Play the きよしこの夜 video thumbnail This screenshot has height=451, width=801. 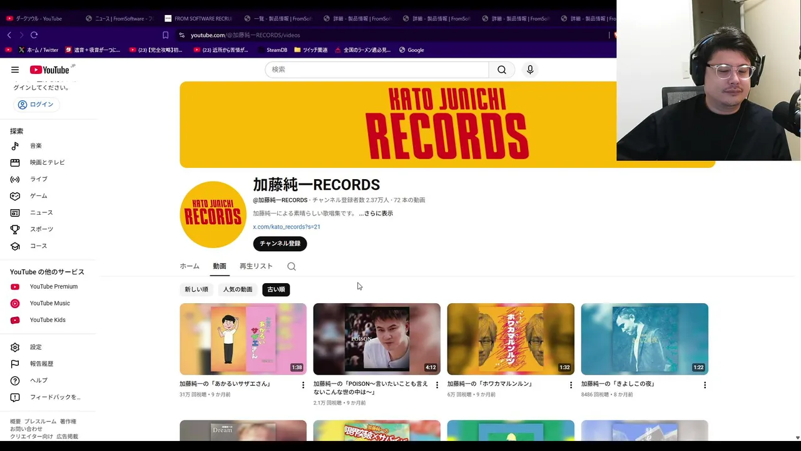tap(645, 339)
